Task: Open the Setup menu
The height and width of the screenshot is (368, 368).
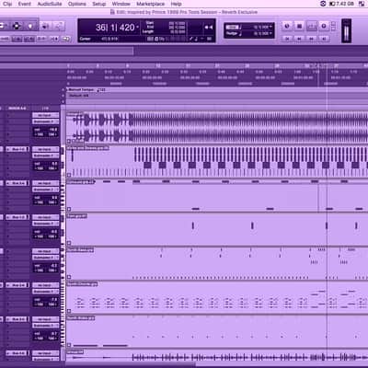Action: click(99, 4)
